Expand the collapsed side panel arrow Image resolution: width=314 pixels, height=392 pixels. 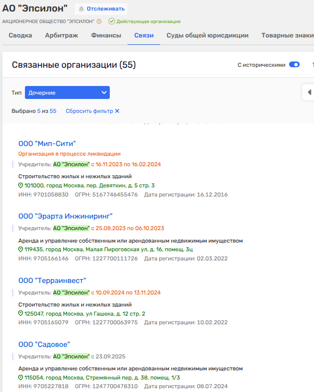coord(309,92)
